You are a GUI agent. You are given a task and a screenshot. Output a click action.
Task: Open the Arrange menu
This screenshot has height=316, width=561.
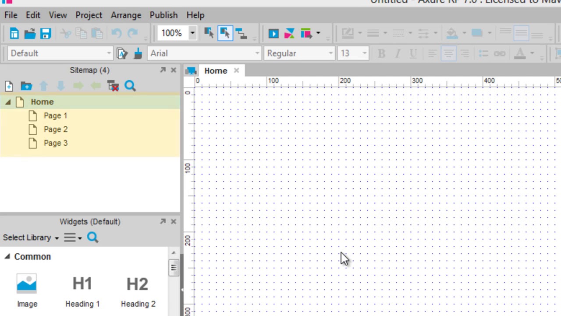126,15
